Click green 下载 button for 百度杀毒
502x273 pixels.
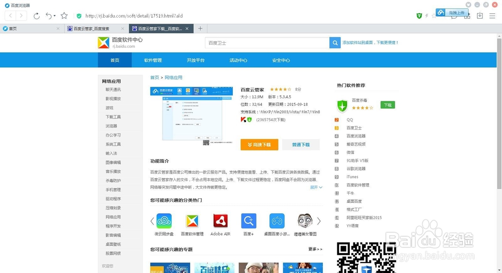pos(388,105)
